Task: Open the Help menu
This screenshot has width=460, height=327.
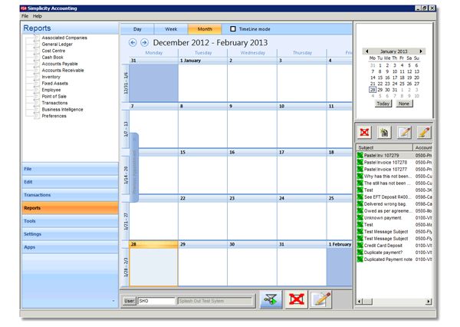Action: click(38, 16)
